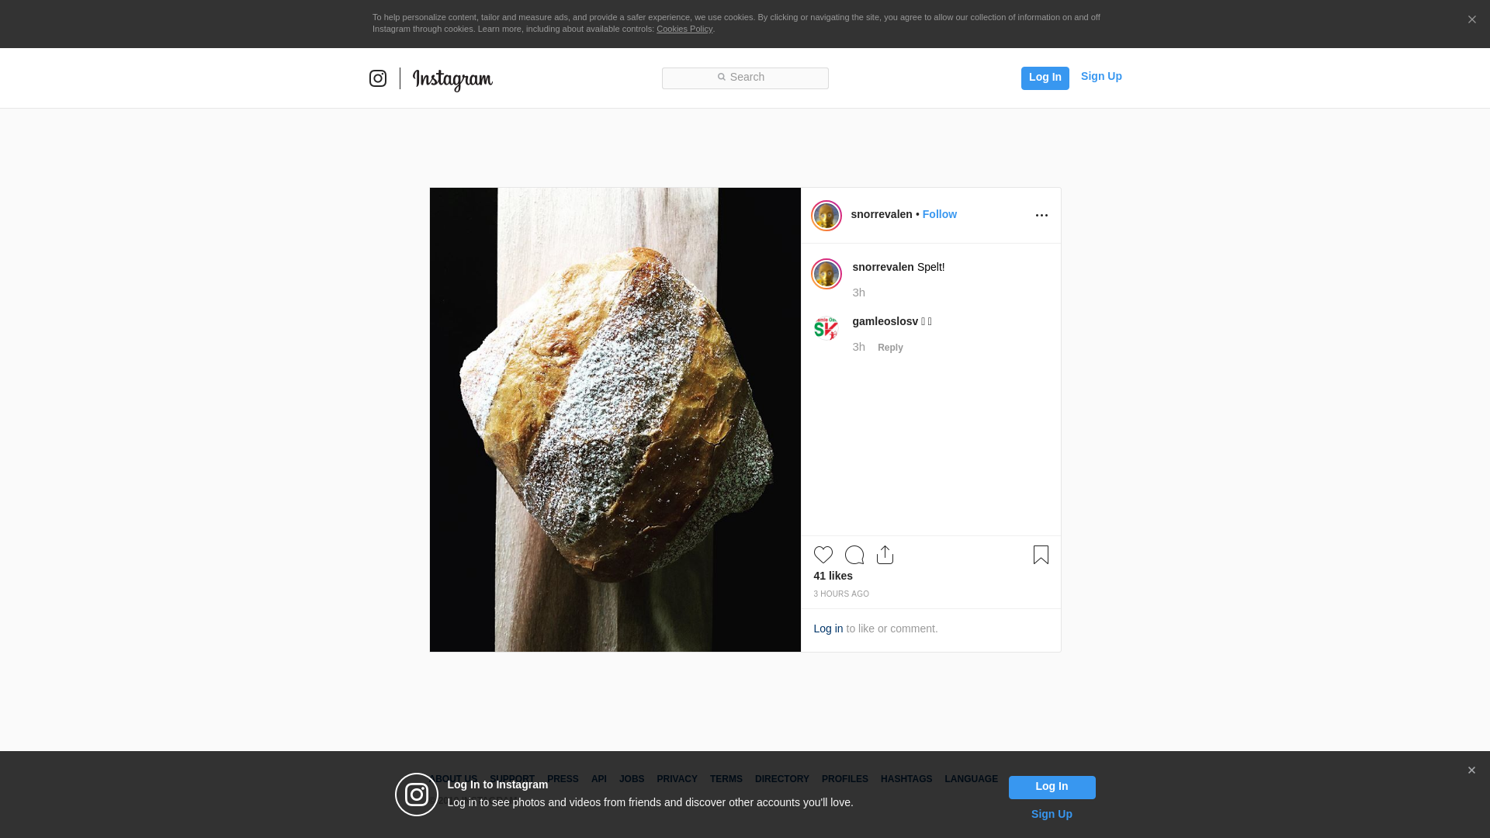Click Sign Up link in bottom banner
The height and width of the screenshot is (838, 1490).
pos(1052,814)
